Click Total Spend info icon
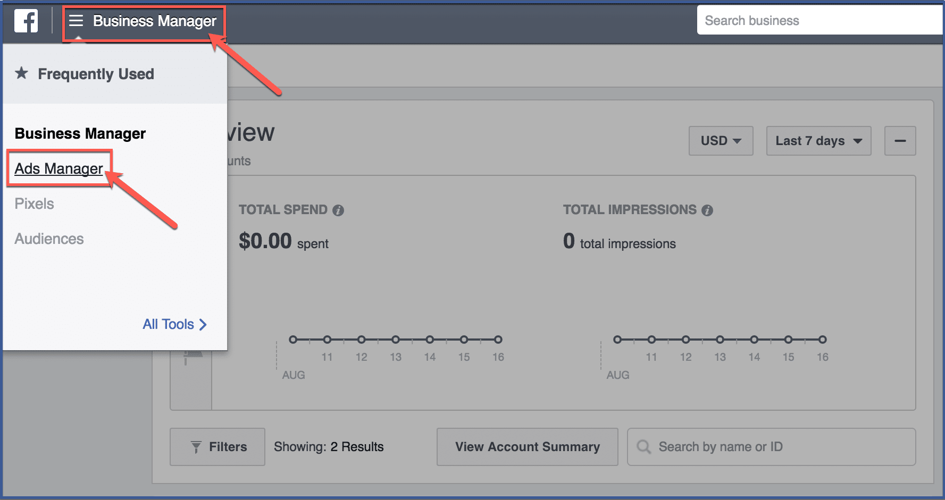The width and height of the screenshot is (945, 500). tap(338, 210)
